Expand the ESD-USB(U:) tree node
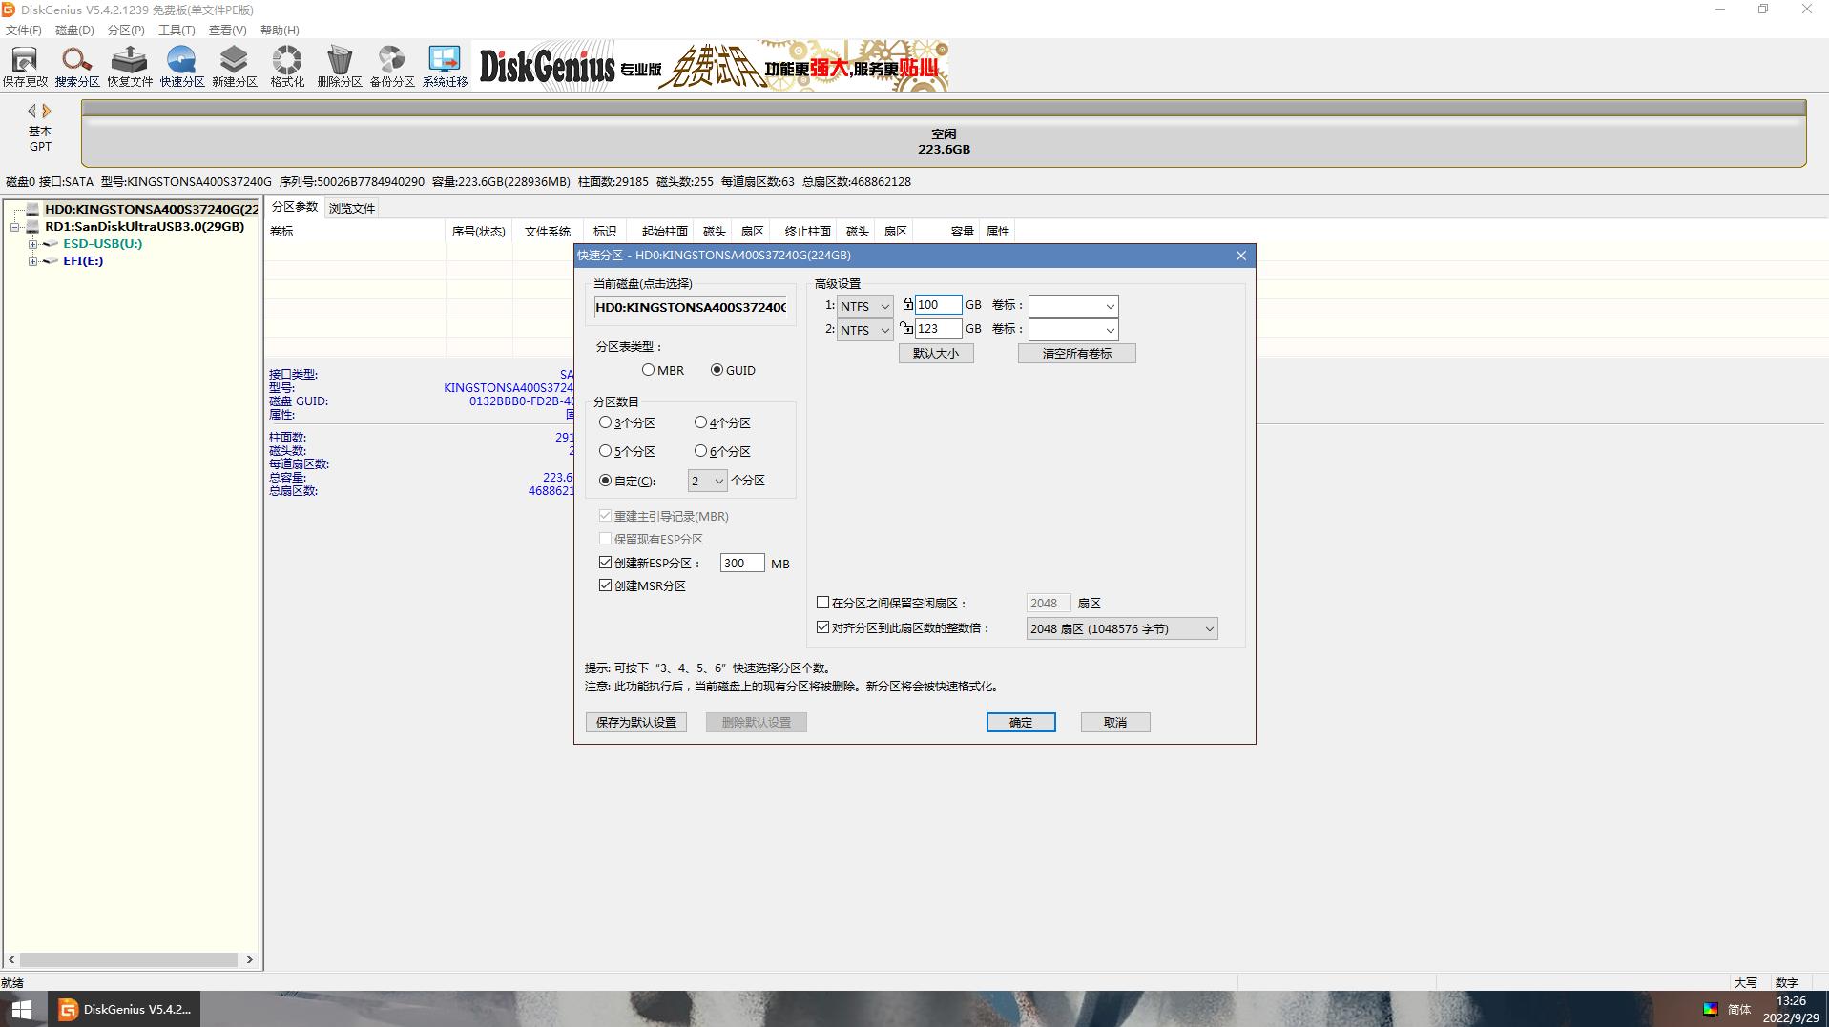Screen dimensions: 1829x1027 (x=32, y=244)
